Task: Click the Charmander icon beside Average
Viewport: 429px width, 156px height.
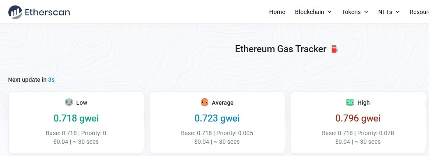Action: (x=204, y=103)
